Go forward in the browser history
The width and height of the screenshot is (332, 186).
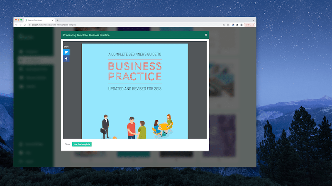tap(20, 25)
